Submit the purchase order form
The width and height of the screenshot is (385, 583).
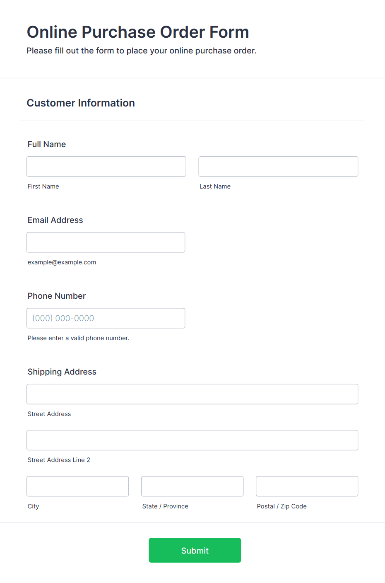point(195,550)
